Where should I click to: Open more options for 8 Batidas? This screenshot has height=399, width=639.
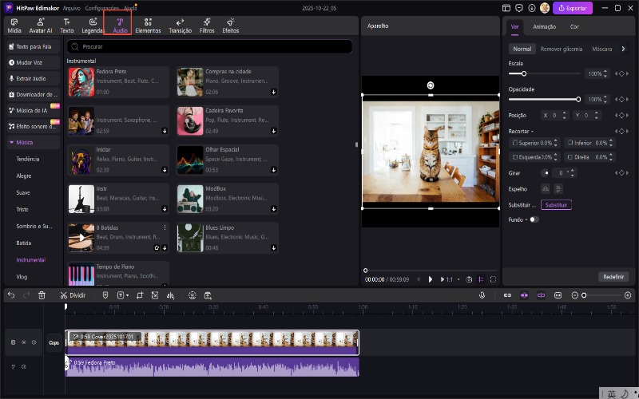(x=165, y=227)
